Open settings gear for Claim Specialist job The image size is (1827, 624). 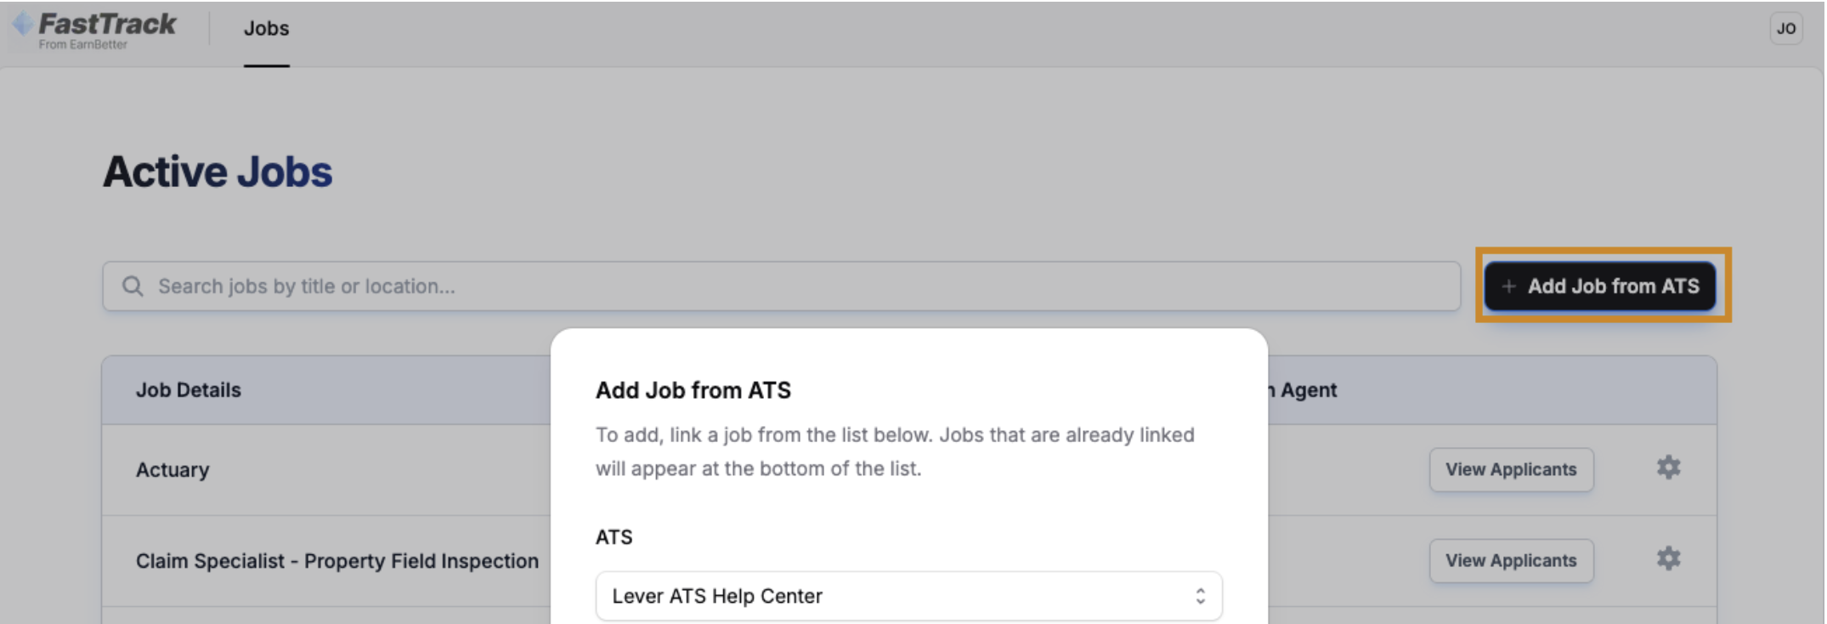pyautogui.click(x=1668, y=559)
